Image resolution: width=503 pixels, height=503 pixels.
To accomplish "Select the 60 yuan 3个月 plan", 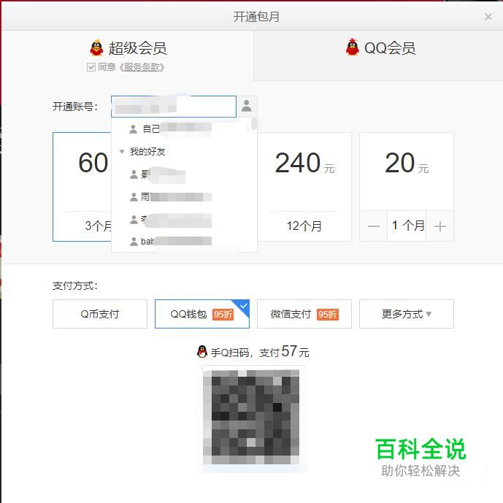I will point(82,187).
